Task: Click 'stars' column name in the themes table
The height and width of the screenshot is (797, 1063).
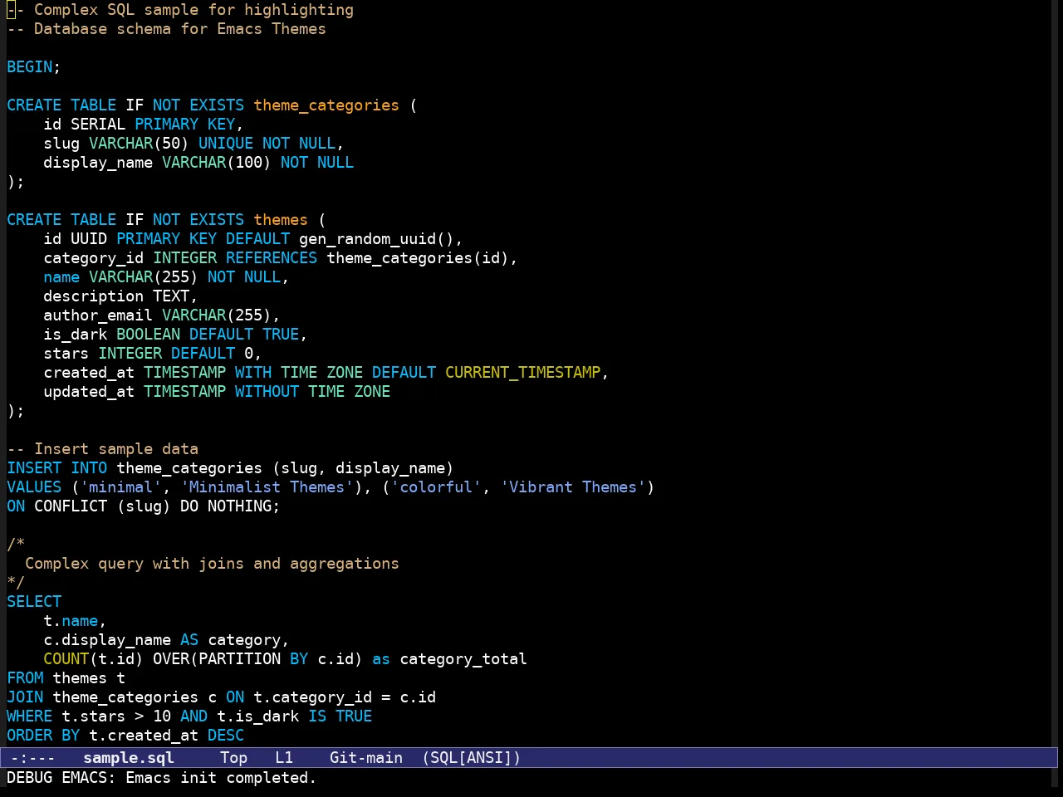Action: point(66,354)
